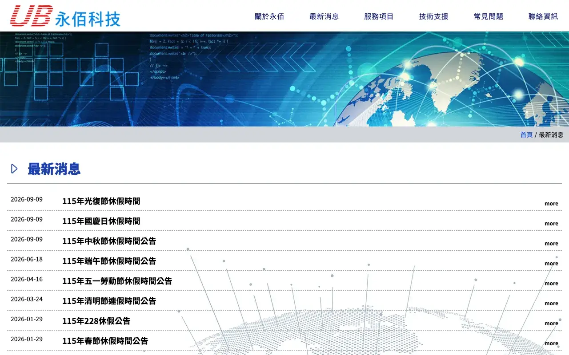Open 115年國慶日休假時間 article
569x355 pixels.
click(101, 221)
